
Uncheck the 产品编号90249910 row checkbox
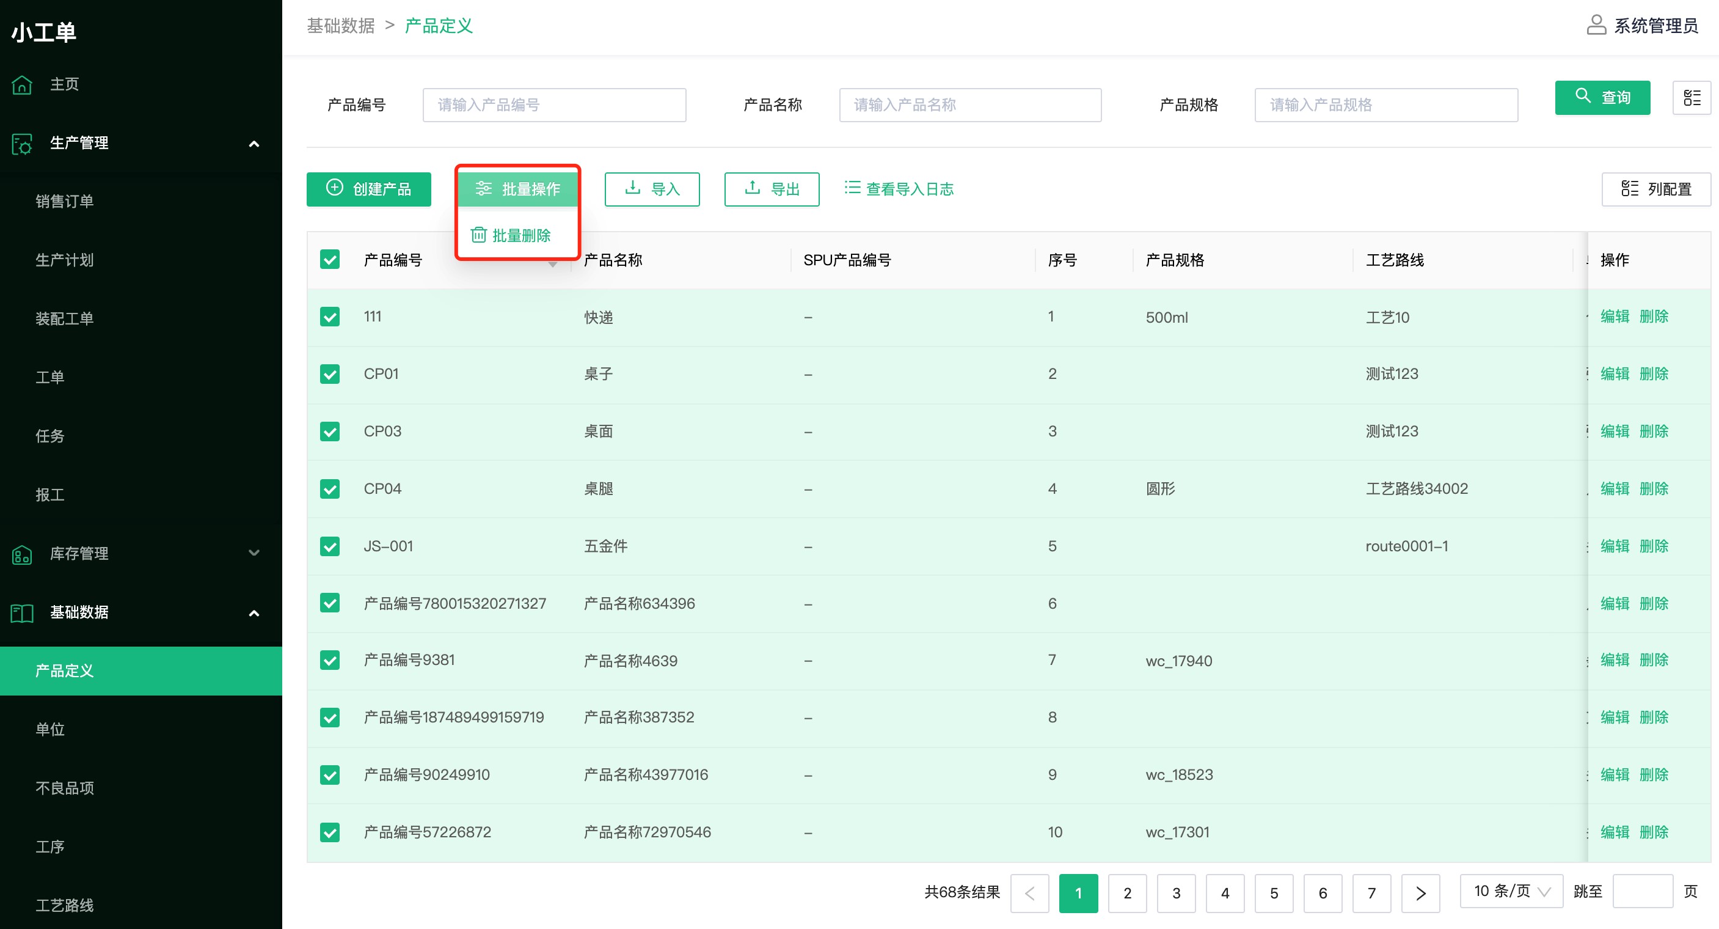coord(330,775)
